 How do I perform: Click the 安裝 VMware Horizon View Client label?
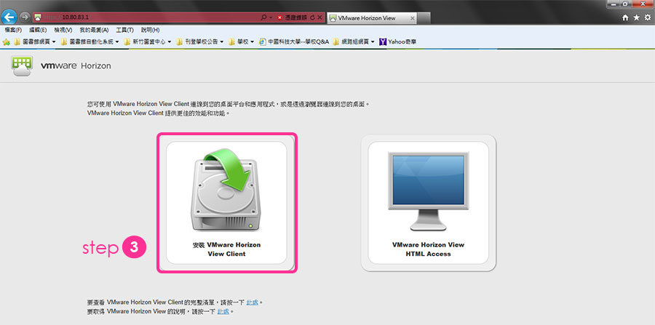[226, 249]
